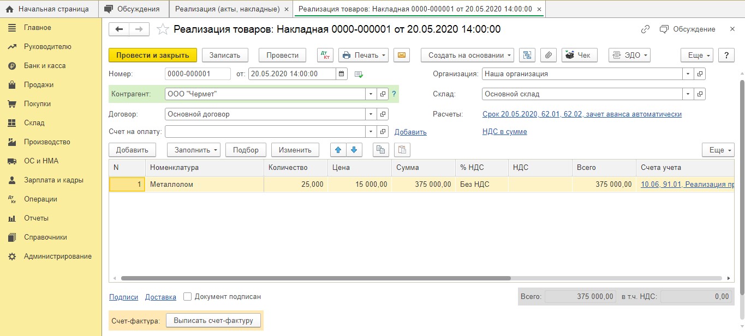Click the Дт/Кт postings icon in the toolbar
The height and width of the screenshot is (336, 745).
coord(325,55)
